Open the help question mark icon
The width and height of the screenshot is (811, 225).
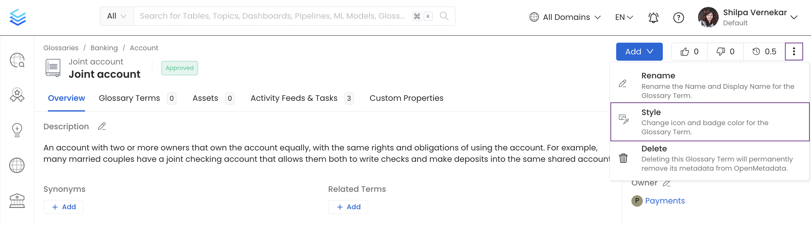tap(678, 18)
